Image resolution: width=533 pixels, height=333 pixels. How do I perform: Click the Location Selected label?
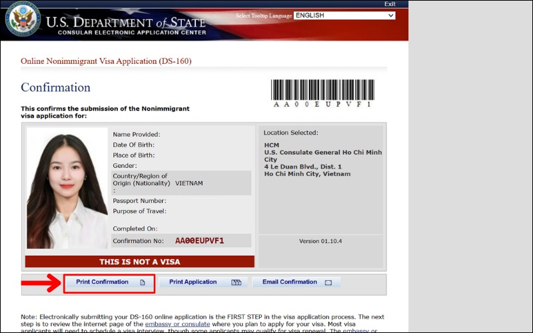pyautogui.click(x=291, y=133)
